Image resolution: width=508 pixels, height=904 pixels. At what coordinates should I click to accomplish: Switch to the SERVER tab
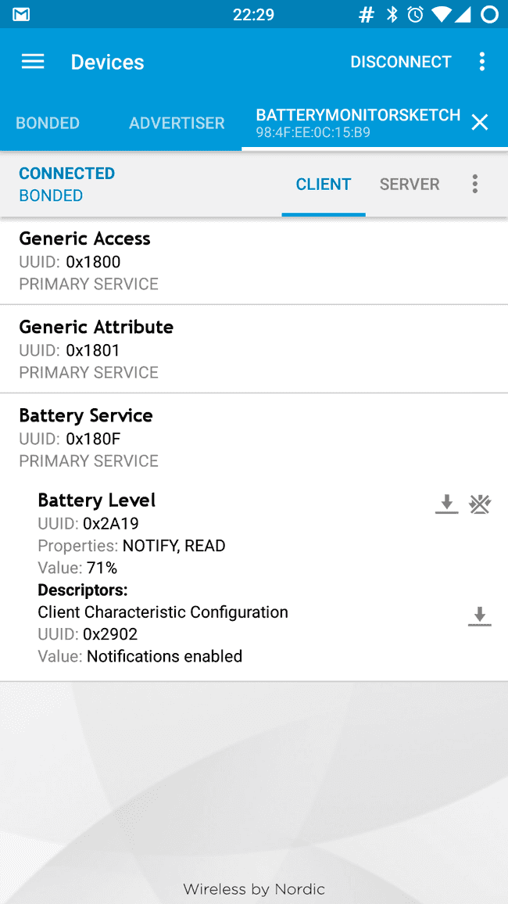(410, 184)
